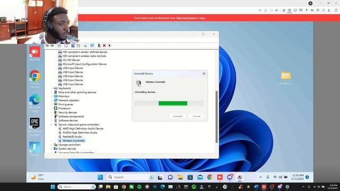Image resolution: width=340 pixels, height=191 pixels.
Task: Open File Explorer on remote taskbar
Action: point(180,177)
